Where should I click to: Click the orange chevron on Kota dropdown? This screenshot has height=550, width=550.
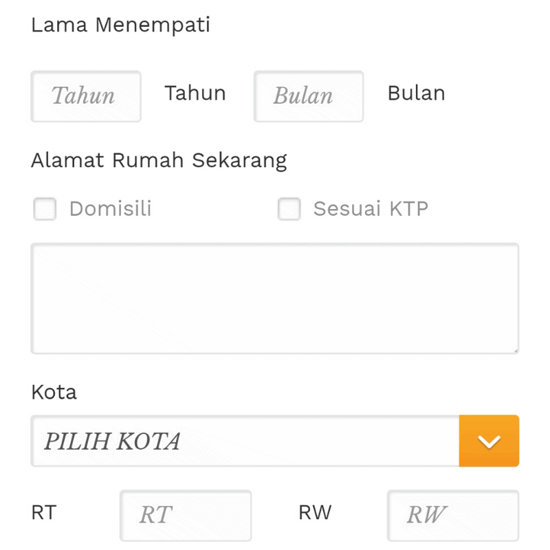click(x=489, y=441)
